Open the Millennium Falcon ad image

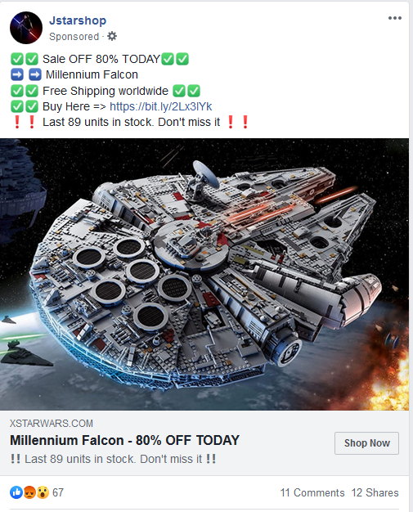[204, 274]
